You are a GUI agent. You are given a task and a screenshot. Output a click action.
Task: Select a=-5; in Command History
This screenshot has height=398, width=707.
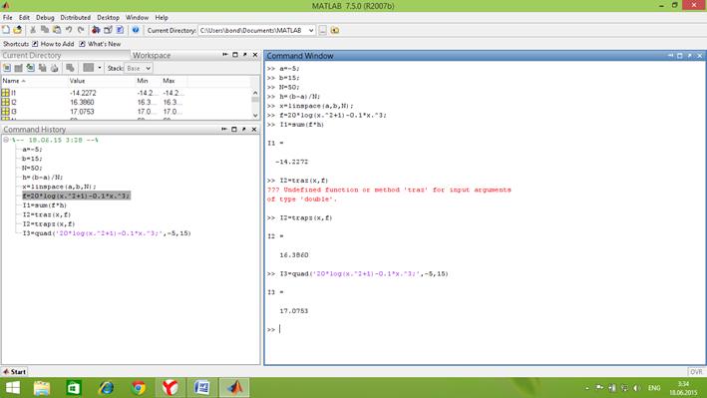[x=32, y=150]
